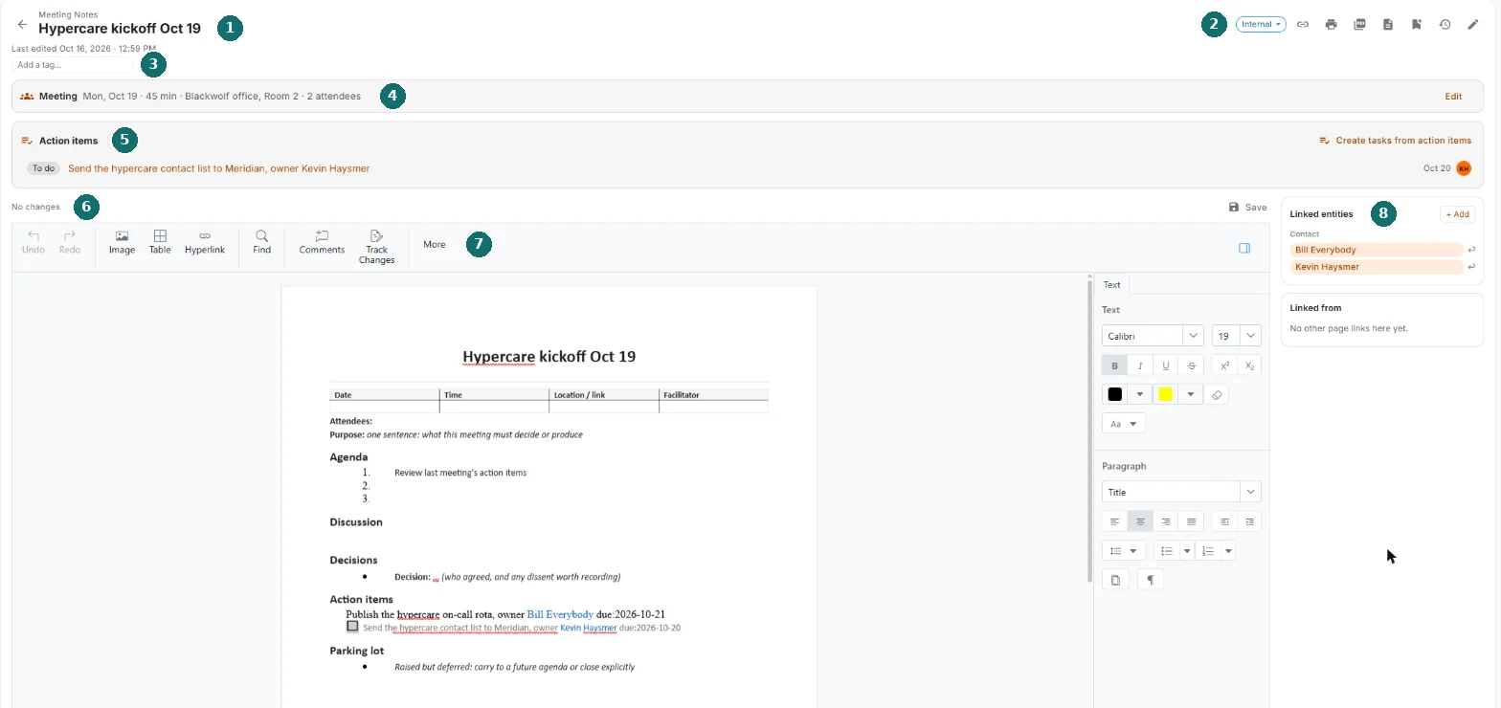Click the document page icon in the header
This screenshot has width=1501, height=708.
(x=1388, y=25)
